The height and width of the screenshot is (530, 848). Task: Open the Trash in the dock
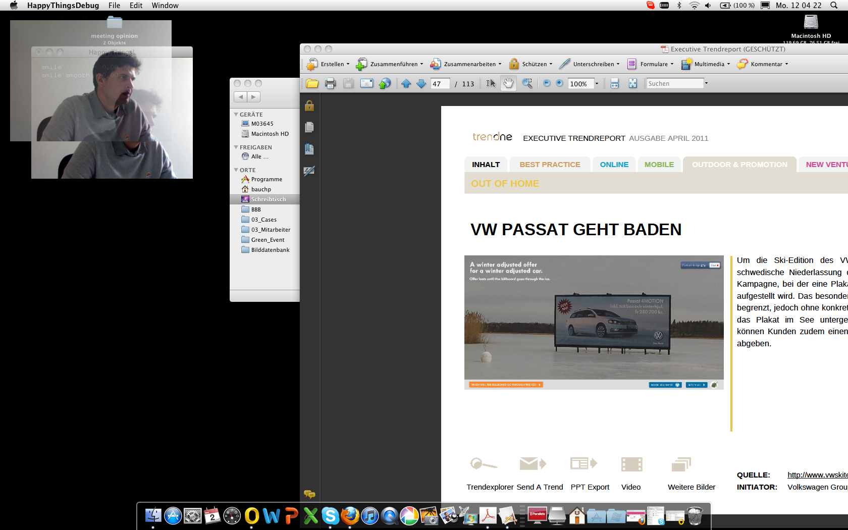point(695,516)
